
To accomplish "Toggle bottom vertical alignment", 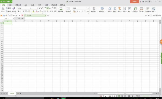I will (50, 8).
